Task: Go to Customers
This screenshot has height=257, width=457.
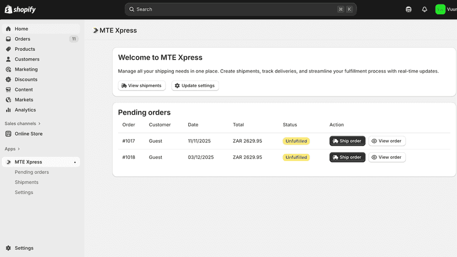Action: pos(41,59)
